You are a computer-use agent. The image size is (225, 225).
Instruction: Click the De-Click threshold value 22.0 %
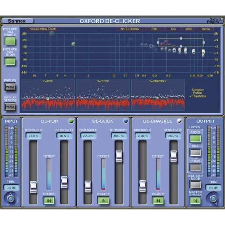coord(88,136)
